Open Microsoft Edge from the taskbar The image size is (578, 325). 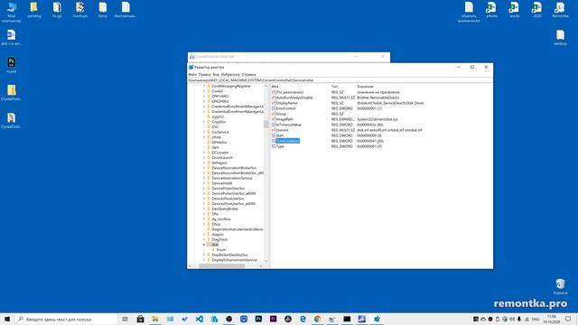tap(303, 319)
